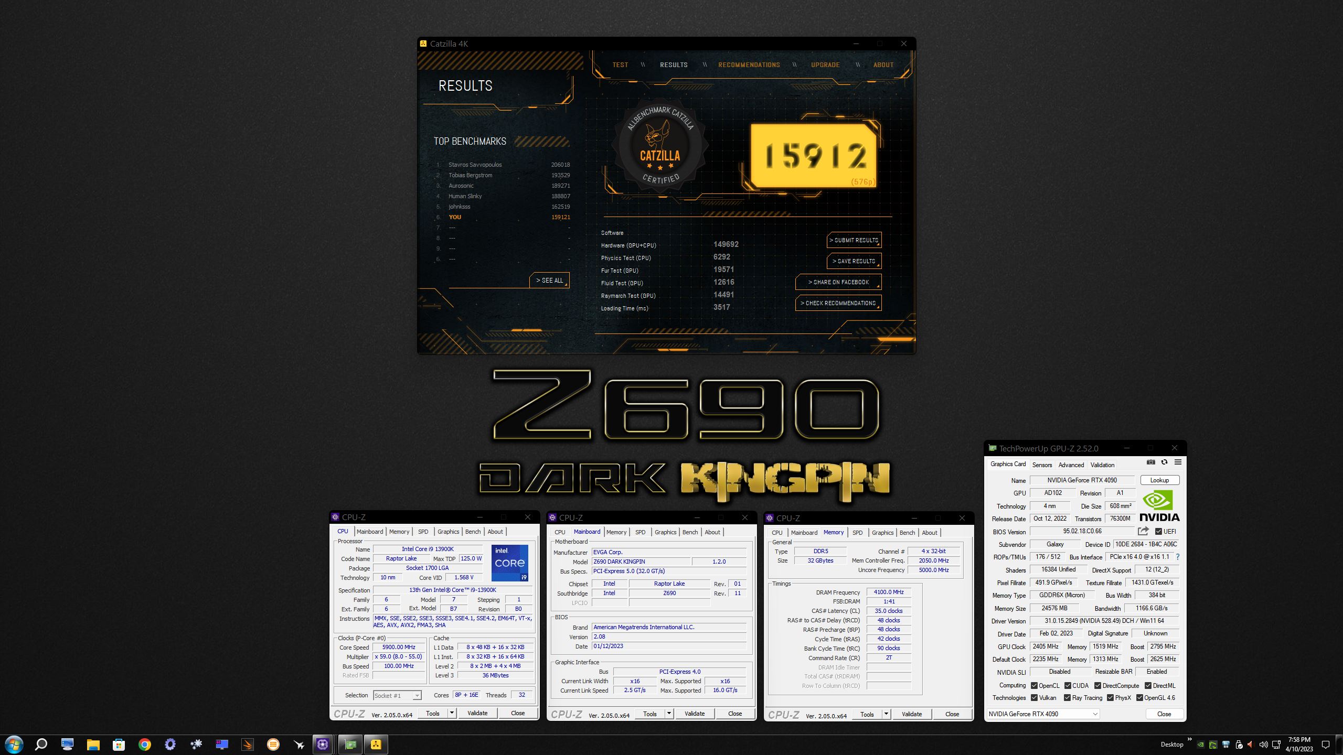Open the blue gear app on the taskbar
Image resolution: width=1343 pixels, height=755 pixels.
click(170, 745)
